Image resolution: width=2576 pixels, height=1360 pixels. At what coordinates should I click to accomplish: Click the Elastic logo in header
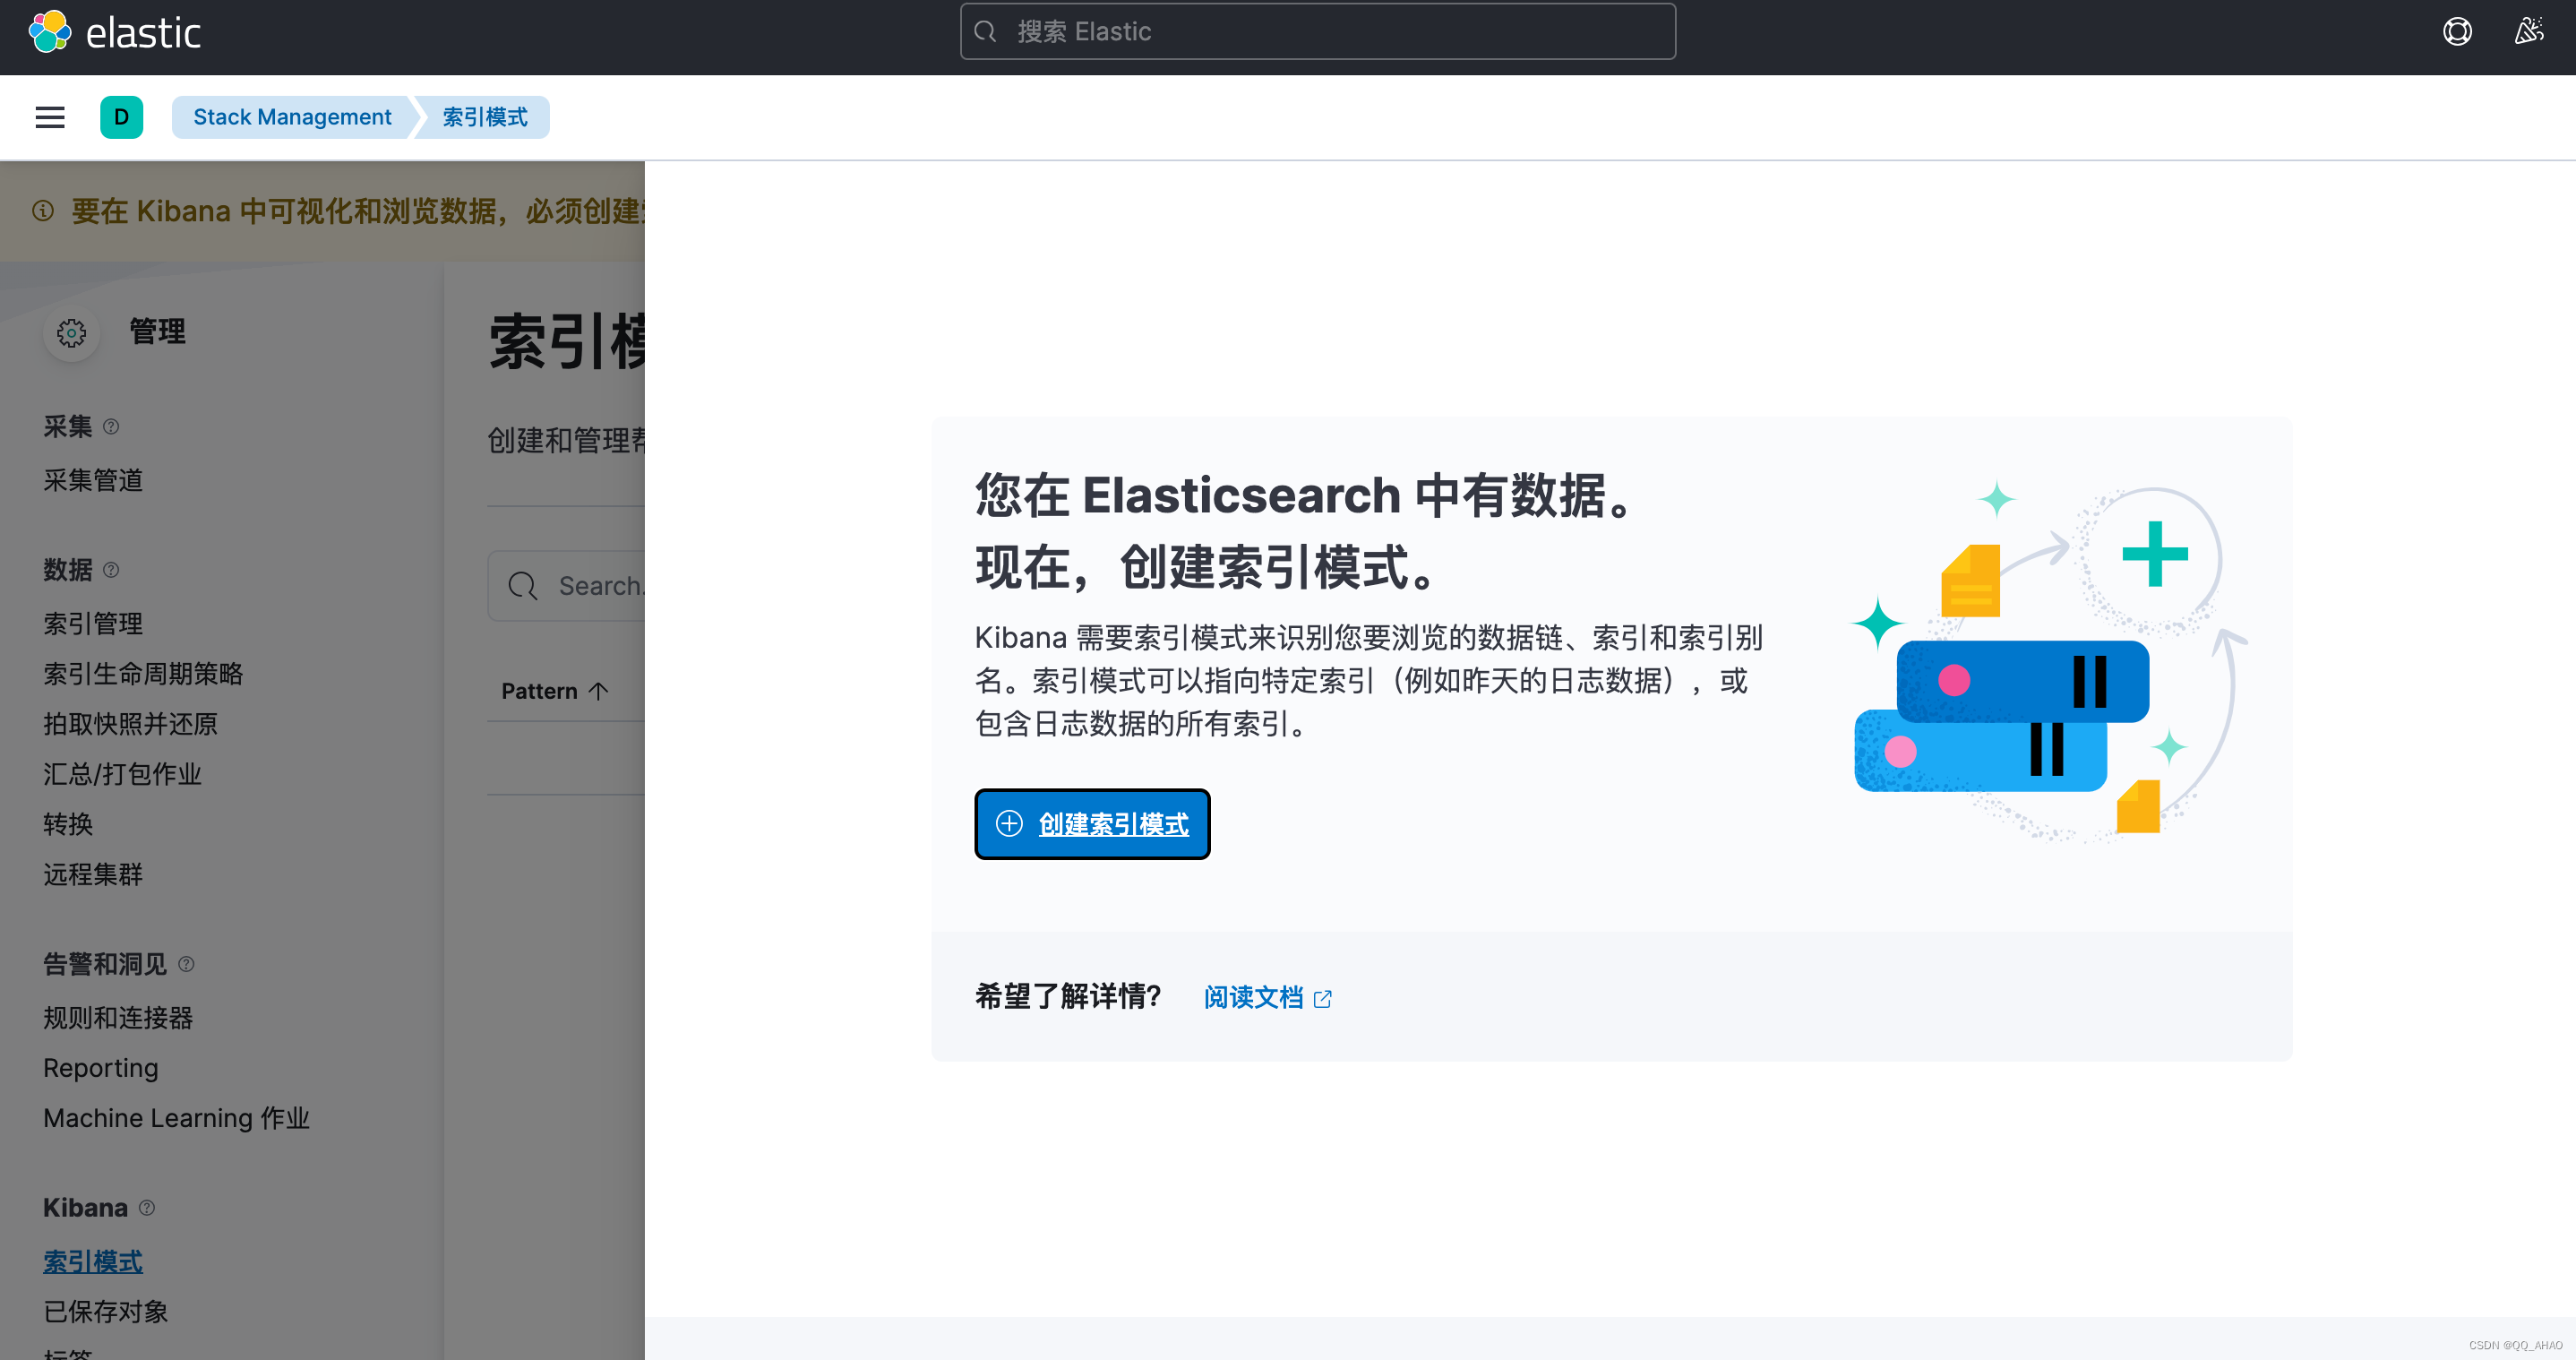pos(114,32)
